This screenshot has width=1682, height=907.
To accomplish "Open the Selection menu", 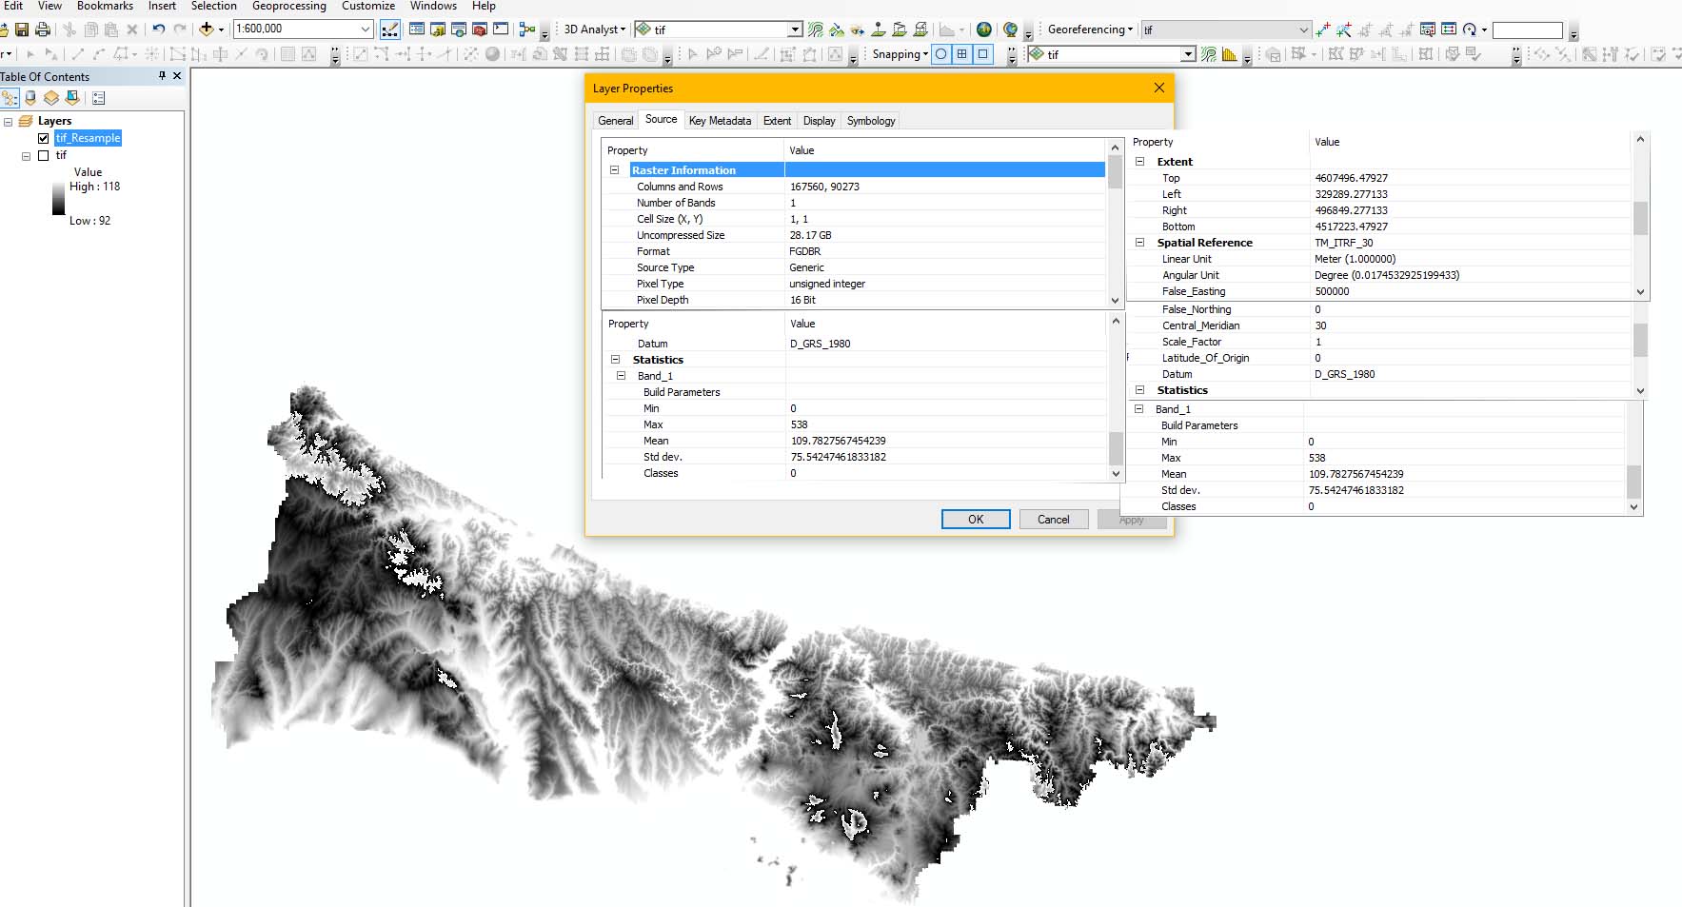I will tap(214, 6).
